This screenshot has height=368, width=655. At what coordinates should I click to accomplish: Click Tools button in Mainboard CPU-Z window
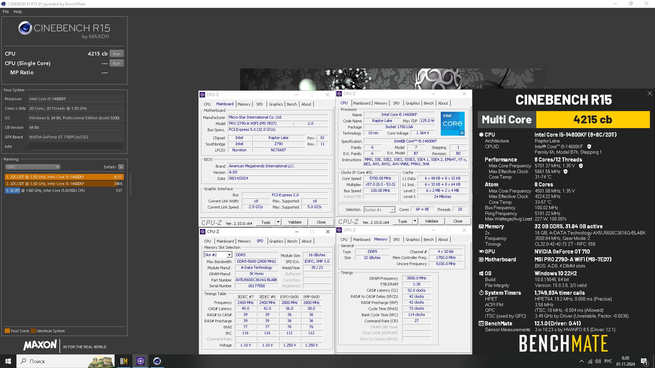266,222
